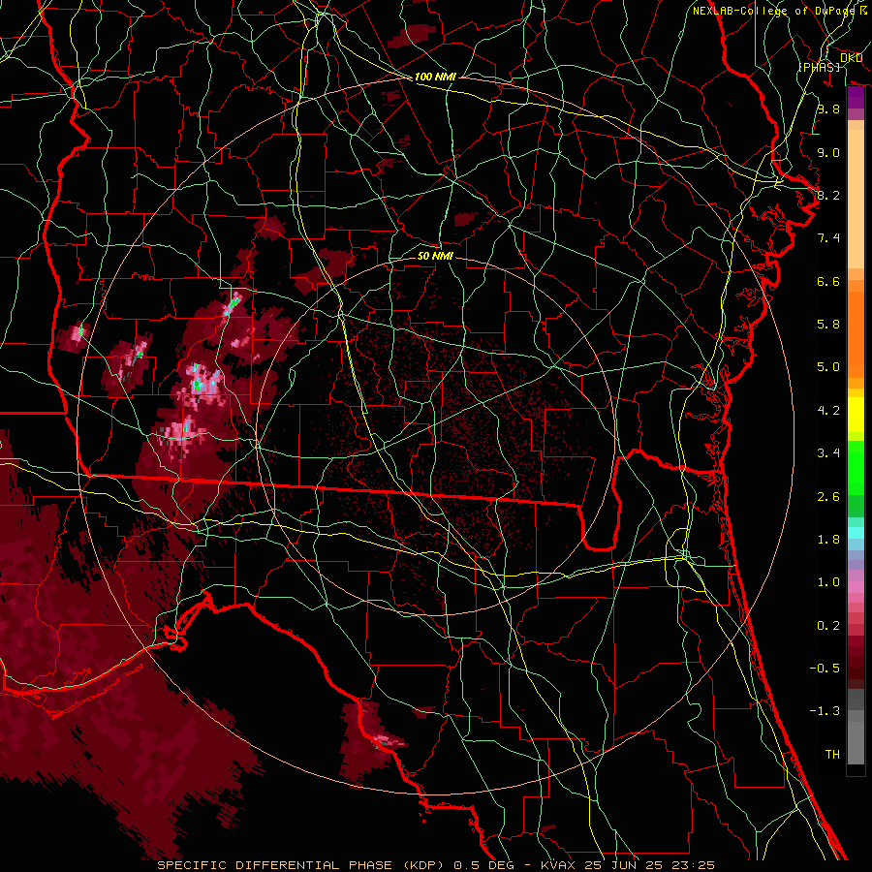
Task: Select the 100 NMI range ring label
Action: click(x=435, y=77)
